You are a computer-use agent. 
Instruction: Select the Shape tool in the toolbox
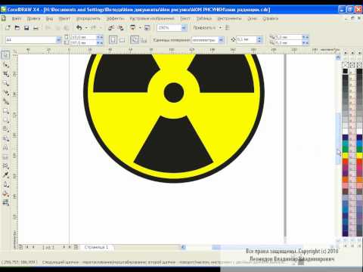pyautogui.click(x=6, y=65)
